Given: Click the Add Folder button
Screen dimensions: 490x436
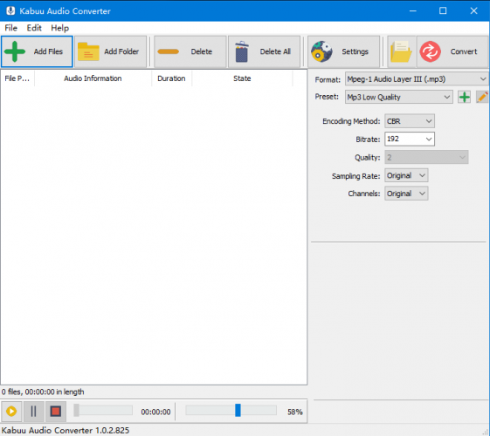Looking at the screenshot, I should coord(111,51).
